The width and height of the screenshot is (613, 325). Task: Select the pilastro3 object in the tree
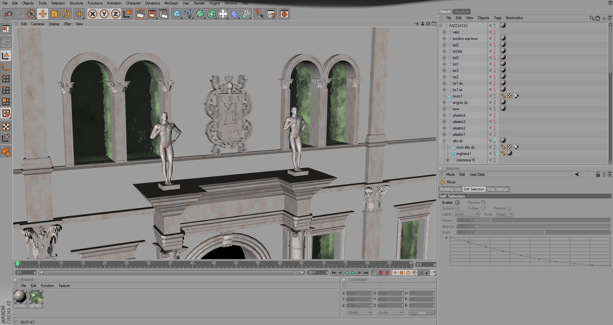point(459,122)
